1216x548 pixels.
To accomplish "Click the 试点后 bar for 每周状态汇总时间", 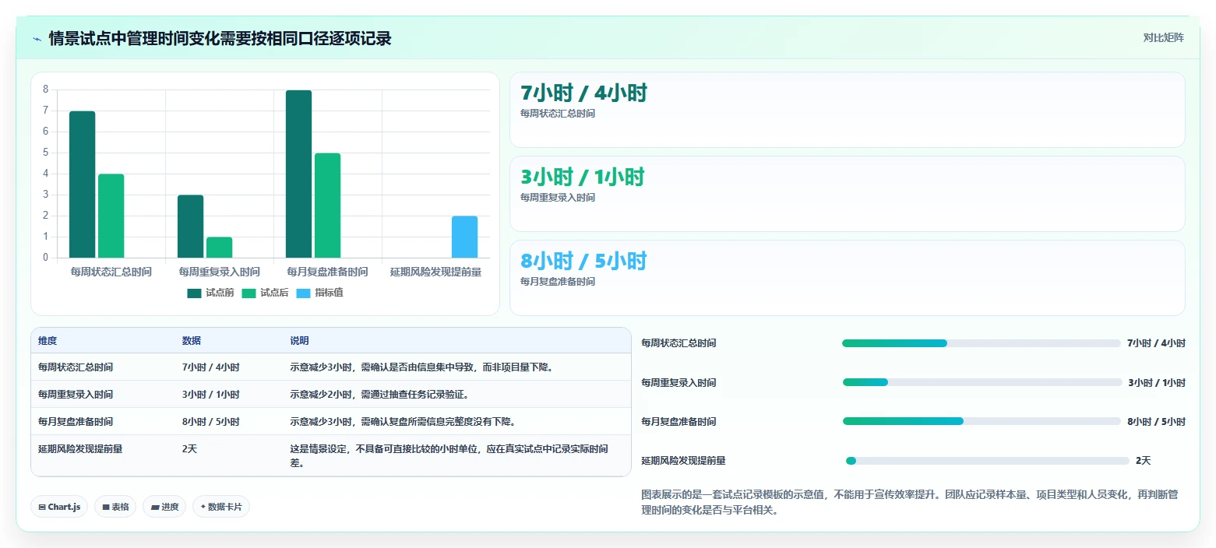I will (x=111, y=216).
